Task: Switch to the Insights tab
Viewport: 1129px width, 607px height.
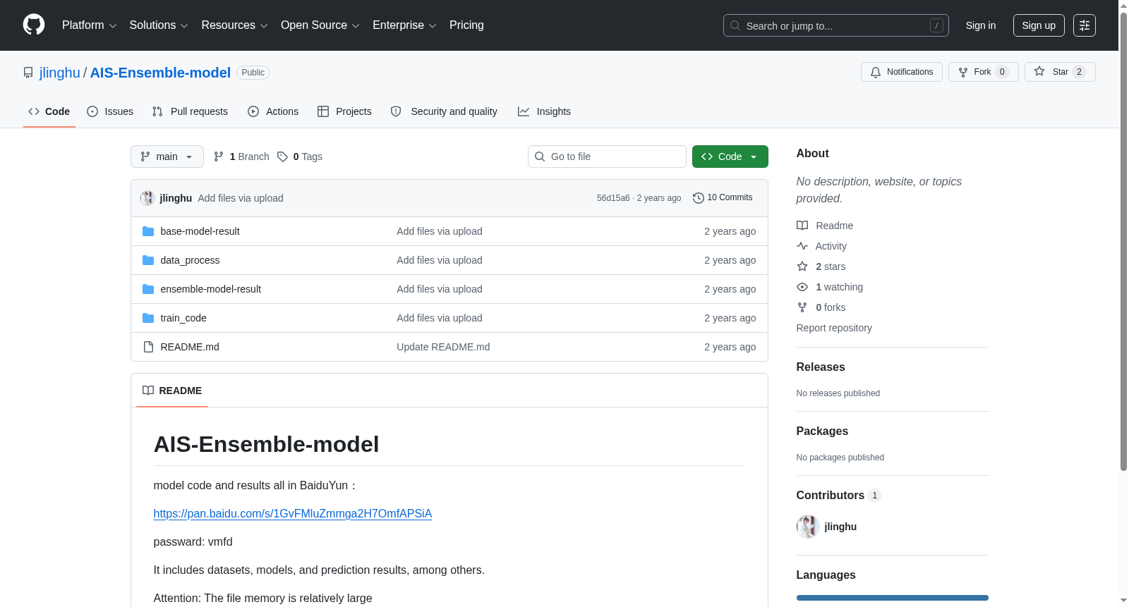Action: 544,111
